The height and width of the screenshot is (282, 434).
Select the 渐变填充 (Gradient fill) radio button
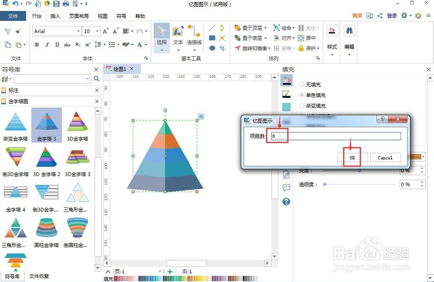tap(302, 106)
